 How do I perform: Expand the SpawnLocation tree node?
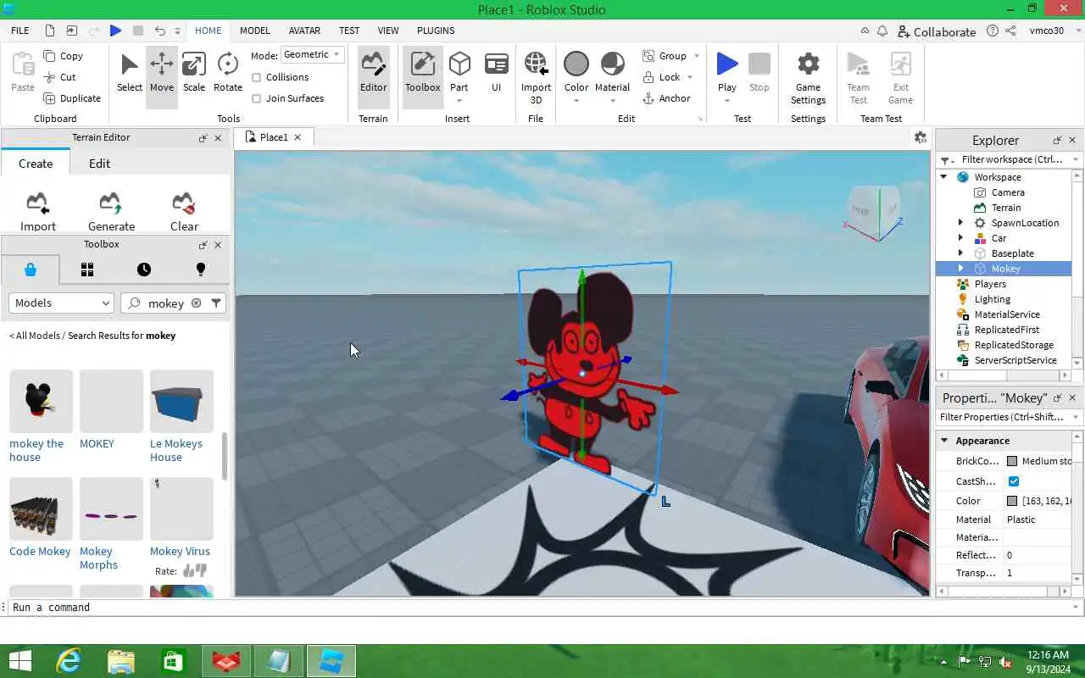click(960, 223)
